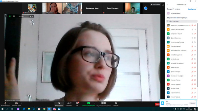Click the Сообщение link for waiting room
This screenshot has width=198, height=111.
[x=192, y=9]
